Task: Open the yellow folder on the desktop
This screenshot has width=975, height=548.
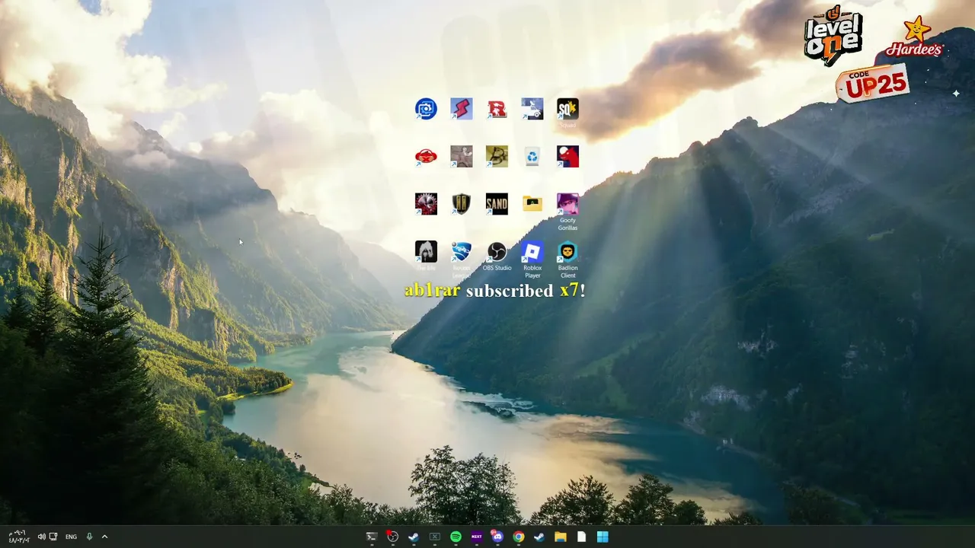Action: pos(532,204)
